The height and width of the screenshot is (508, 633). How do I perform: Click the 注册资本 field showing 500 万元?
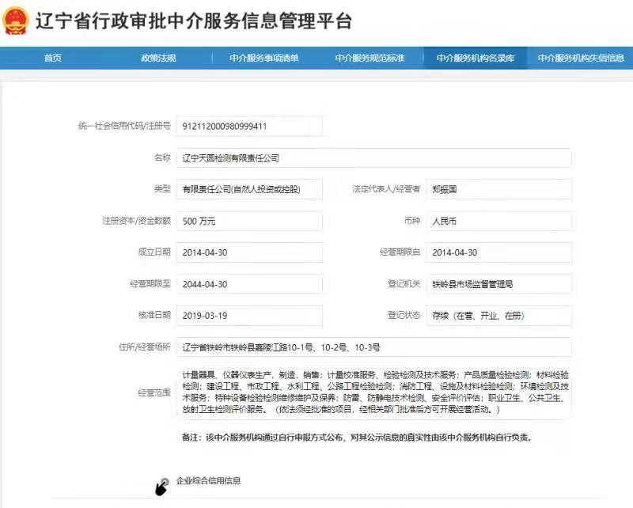(249, 221)
